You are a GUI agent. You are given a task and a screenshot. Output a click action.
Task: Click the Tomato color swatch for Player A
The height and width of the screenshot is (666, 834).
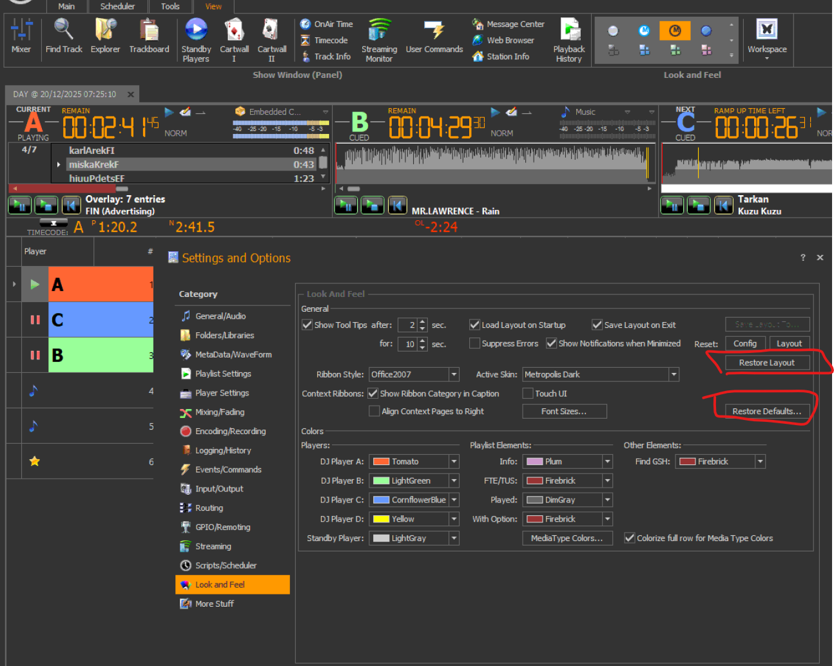[x=382, y=461]
